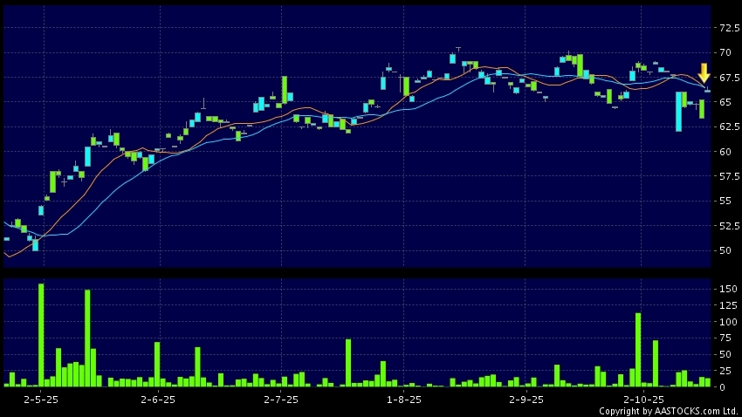Screen dimensions: 742x417
Task: Pick the 1-8-25 date label
Action: point(403,399)
